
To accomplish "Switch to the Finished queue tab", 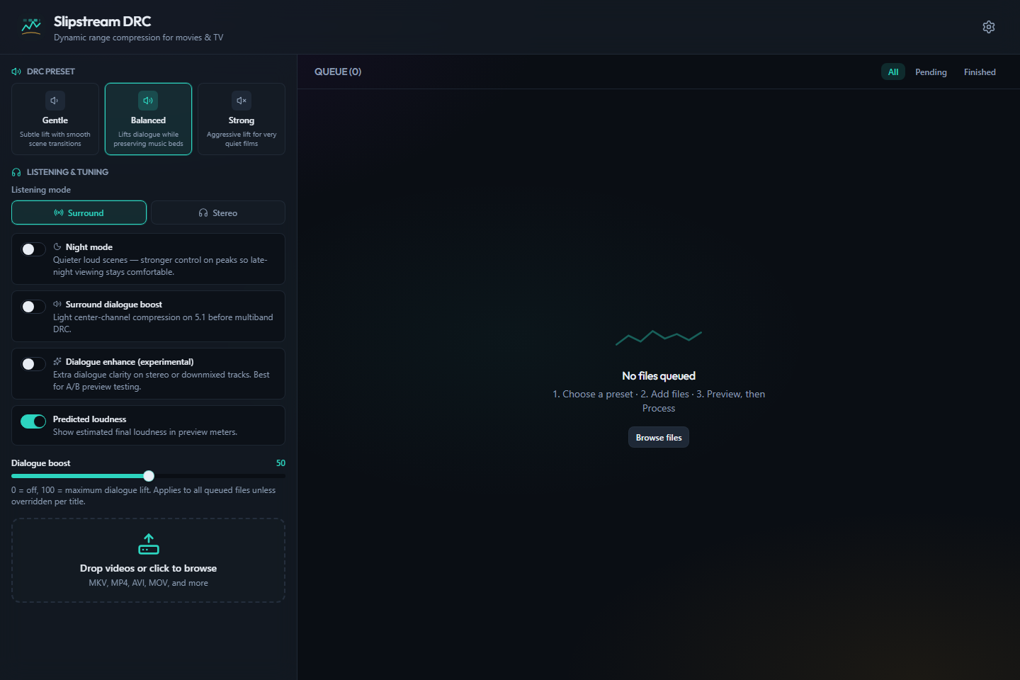I will coord(980,72).
